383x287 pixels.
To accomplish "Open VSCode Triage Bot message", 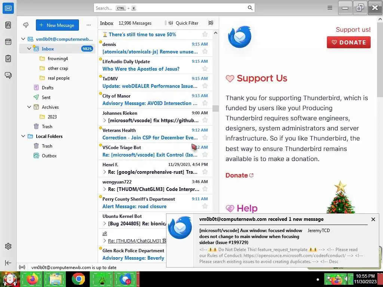I will point(155,151).
